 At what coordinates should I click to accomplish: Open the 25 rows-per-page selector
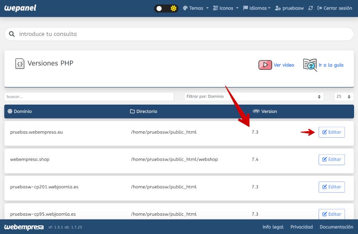tap(344, 97)
